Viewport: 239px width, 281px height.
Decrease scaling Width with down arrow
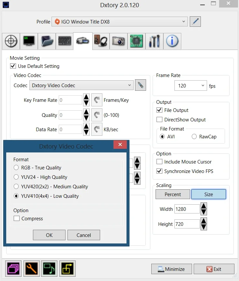tap(204, 212)
